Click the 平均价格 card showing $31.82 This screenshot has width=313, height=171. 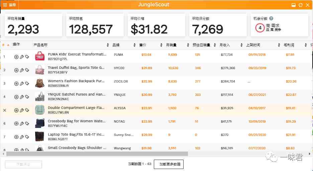(x=156, y=25)
